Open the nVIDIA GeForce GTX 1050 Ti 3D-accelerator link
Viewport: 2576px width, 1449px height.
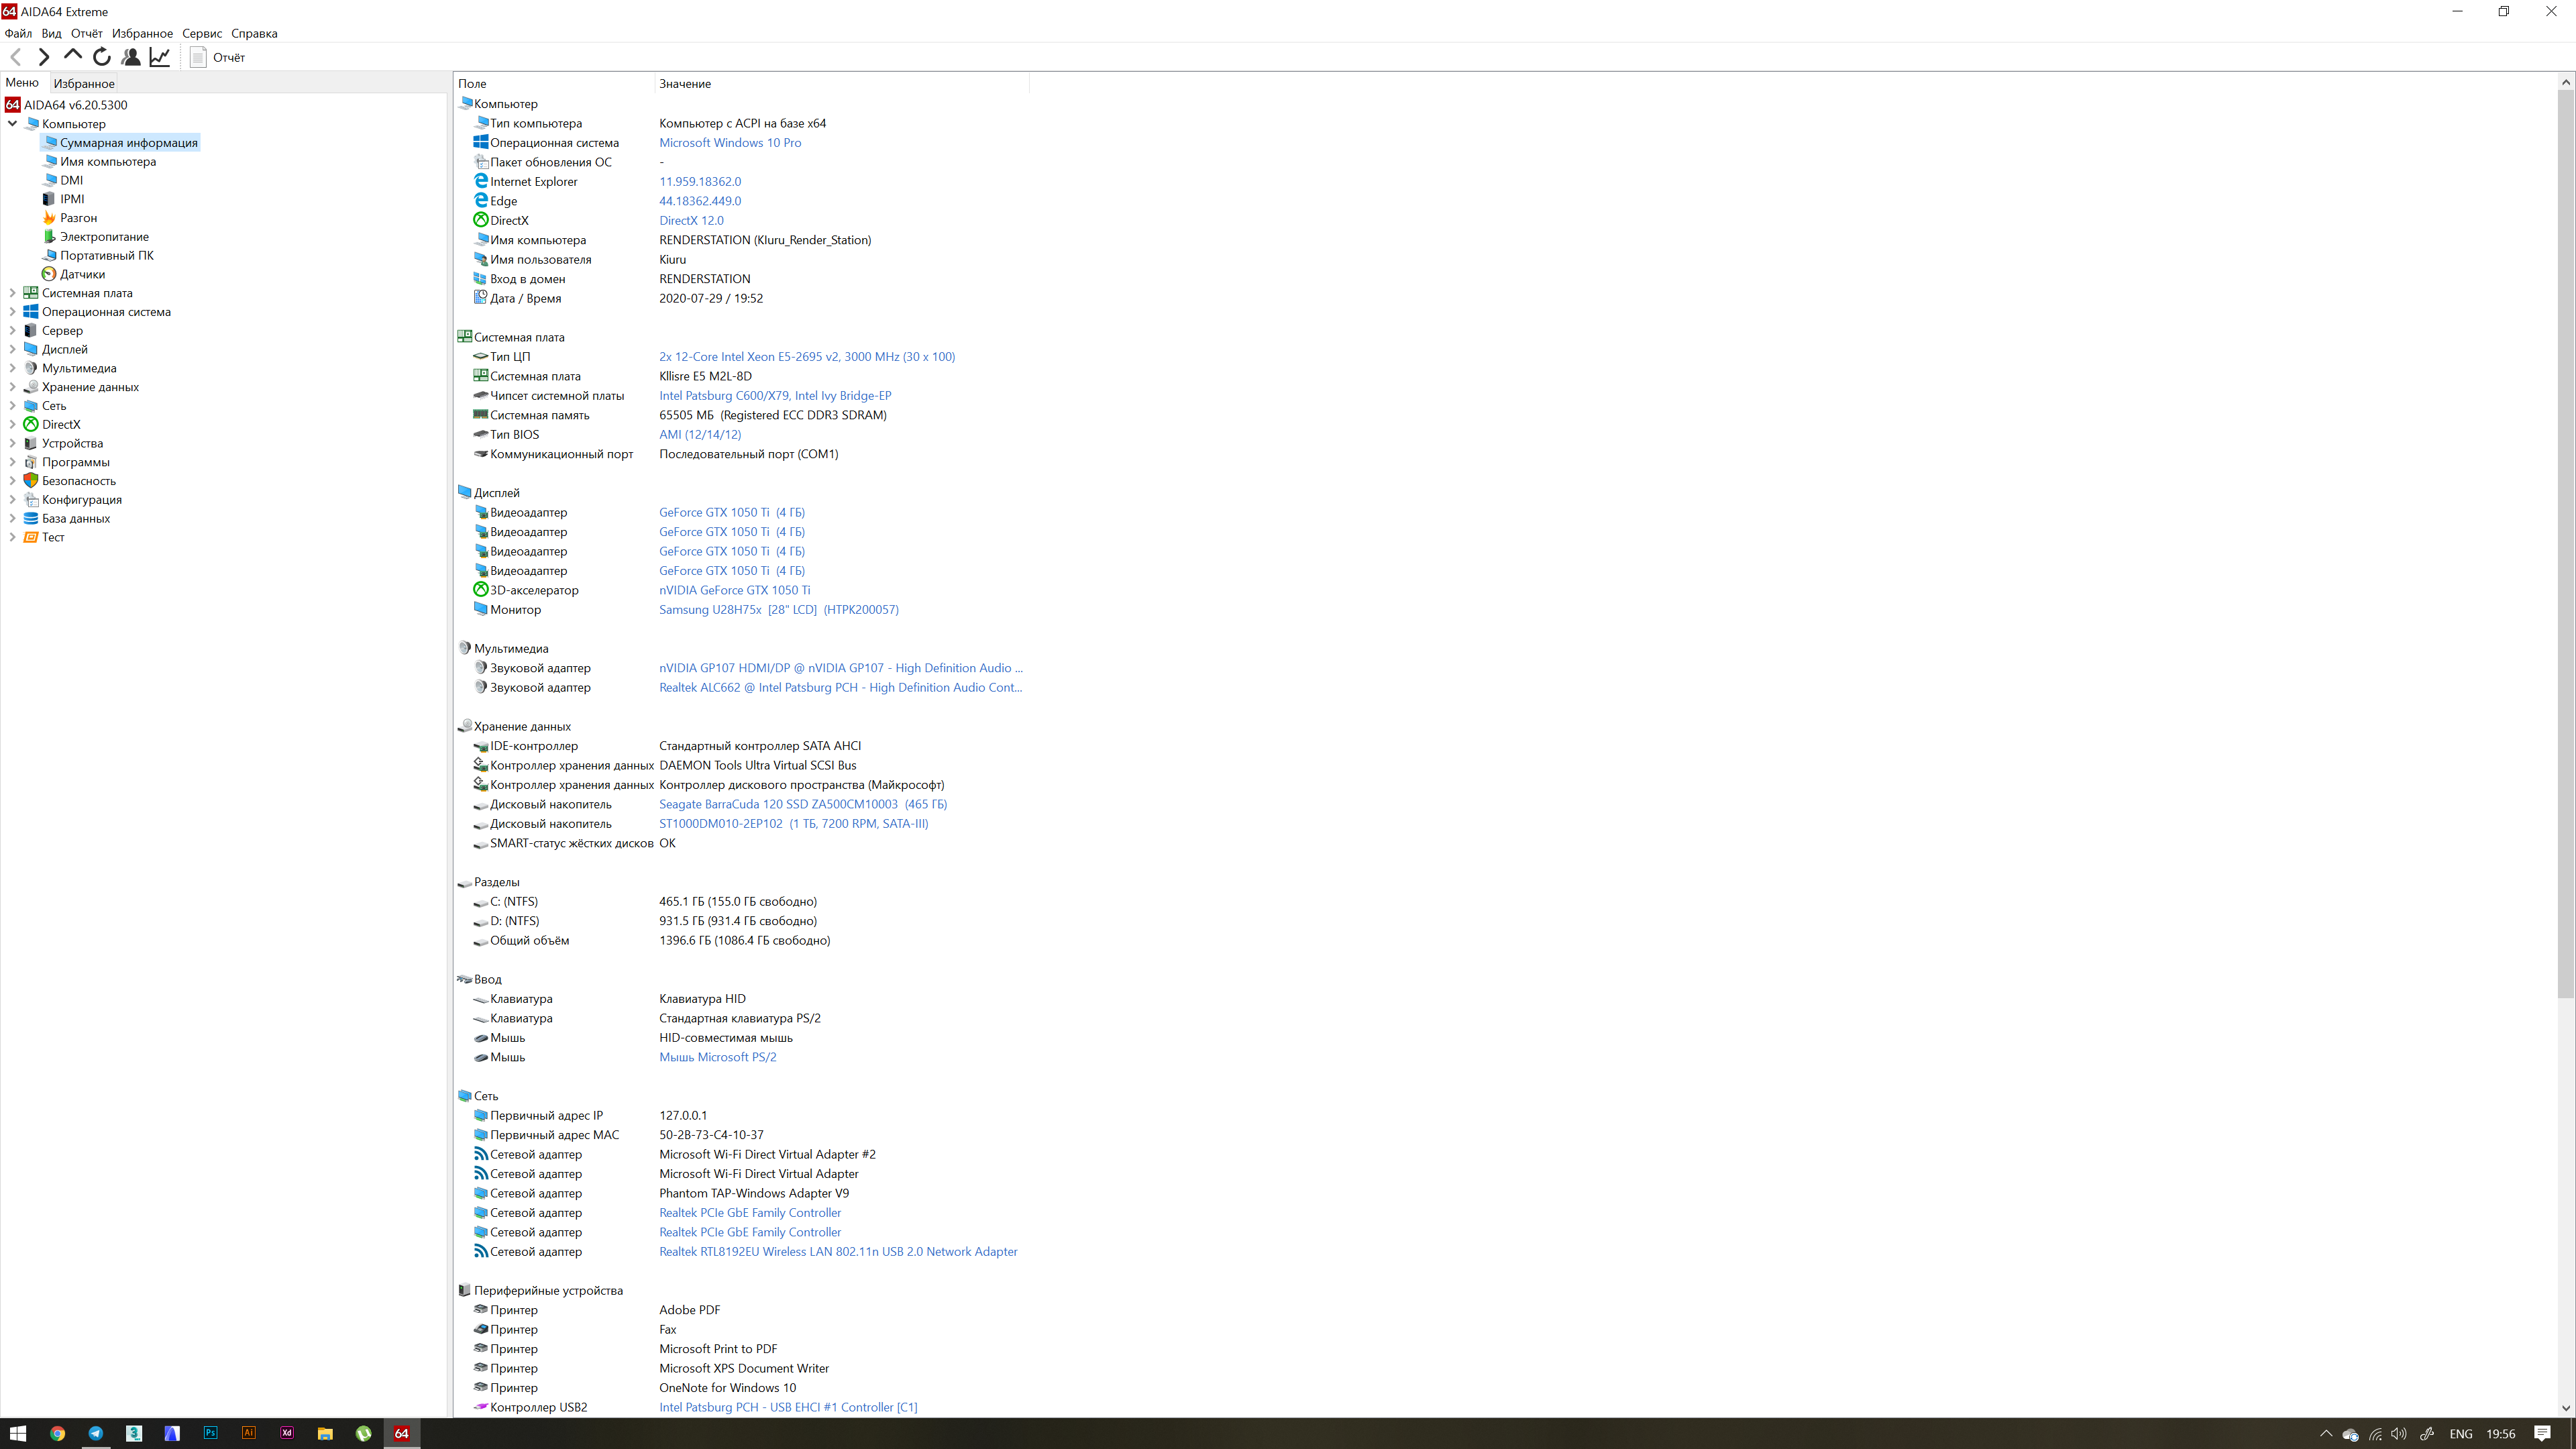(x=735, y=590)
